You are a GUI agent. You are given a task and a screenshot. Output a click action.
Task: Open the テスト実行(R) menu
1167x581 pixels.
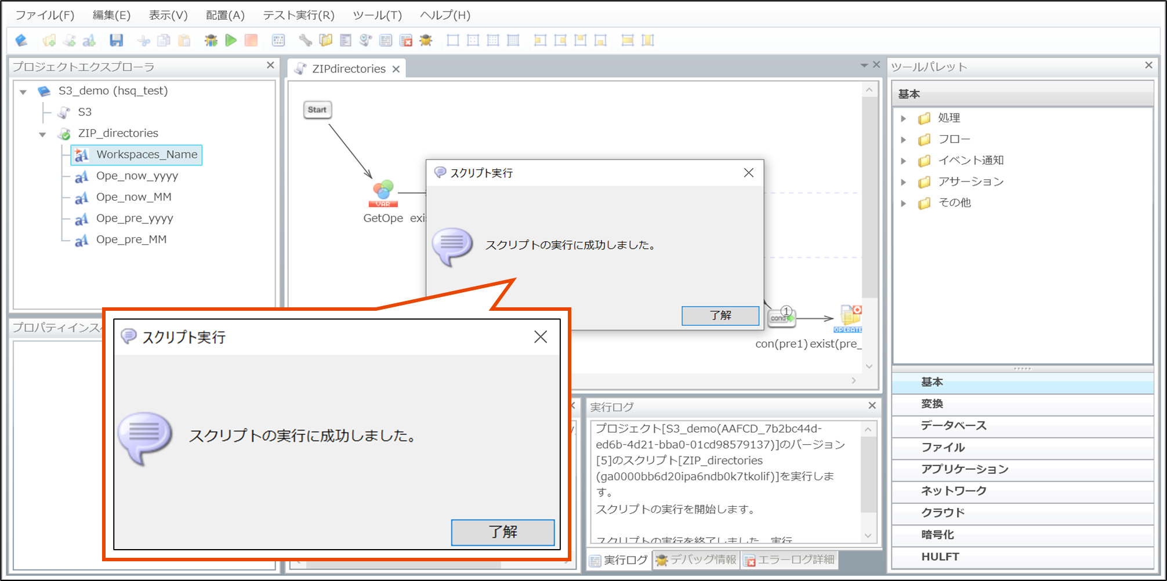tap(299, 15)
